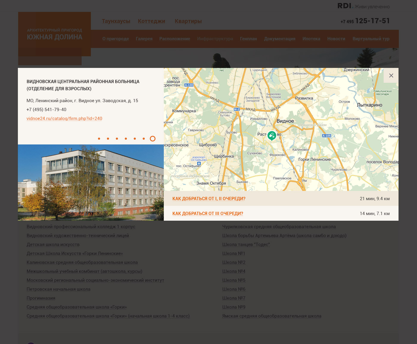Go to О пригороде page
The width and height of the screenshot is (417, 344).
116,39
